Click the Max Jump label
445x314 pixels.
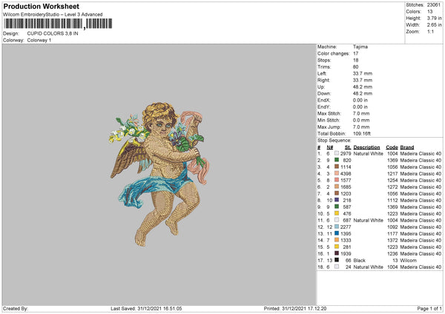click(329, 127)
